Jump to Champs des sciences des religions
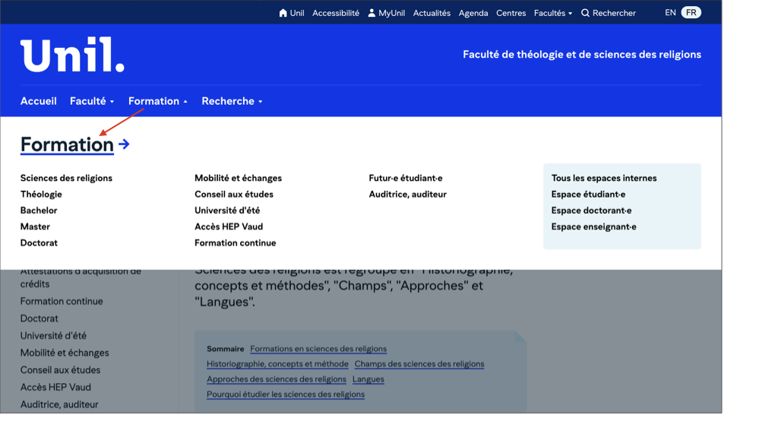Image resolution: width=778 pixels, height=431 pixels. click(x=419, y=364)
